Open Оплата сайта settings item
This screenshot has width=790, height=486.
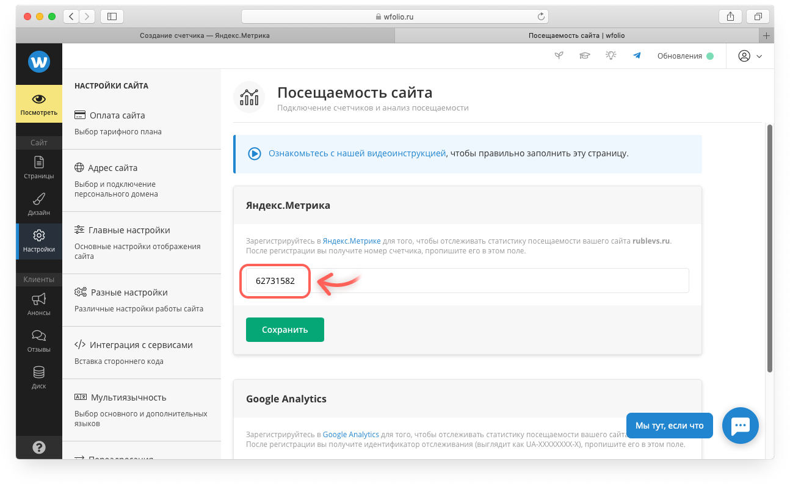[x=142, y=123]
